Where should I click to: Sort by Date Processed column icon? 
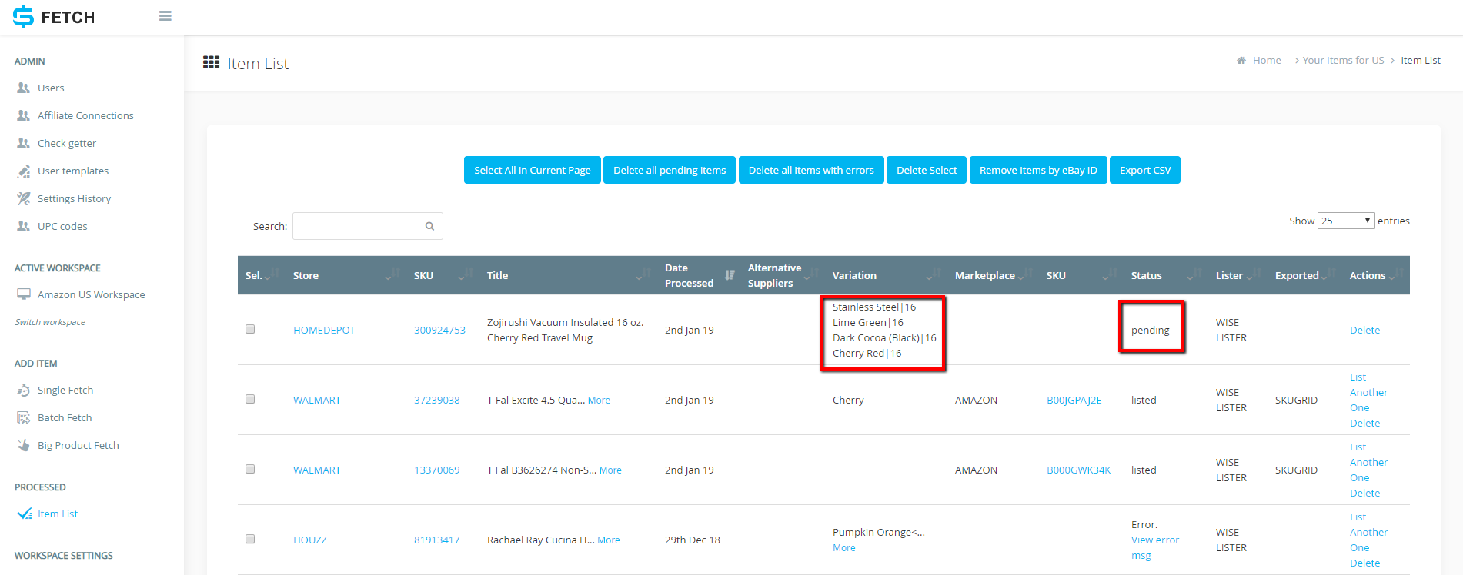coord(730,274)
